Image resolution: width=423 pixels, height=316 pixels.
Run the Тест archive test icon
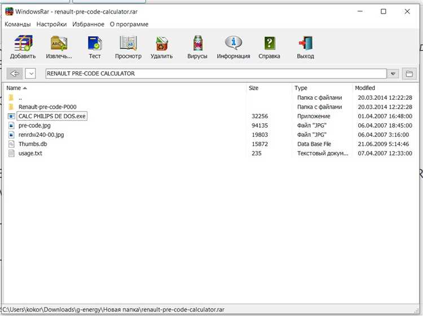(x=95, y=43)
